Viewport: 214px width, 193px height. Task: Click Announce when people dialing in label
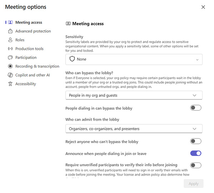point(106,153)
